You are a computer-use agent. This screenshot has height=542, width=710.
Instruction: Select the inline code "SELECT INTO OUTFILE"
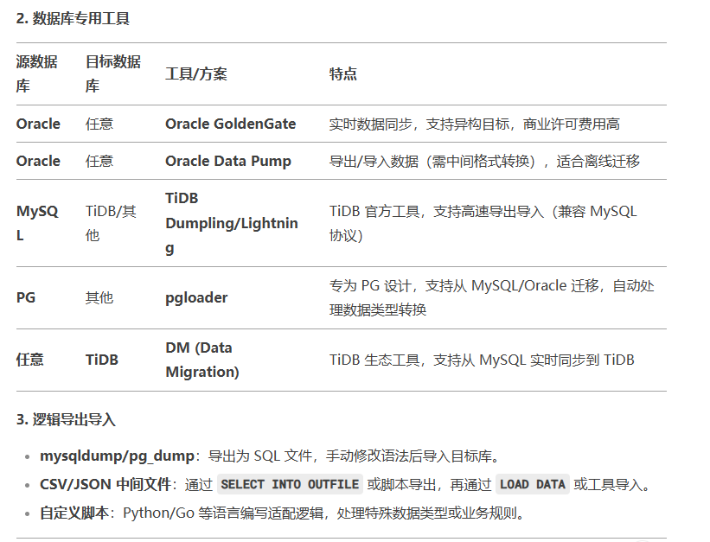(x=290, y=484)
